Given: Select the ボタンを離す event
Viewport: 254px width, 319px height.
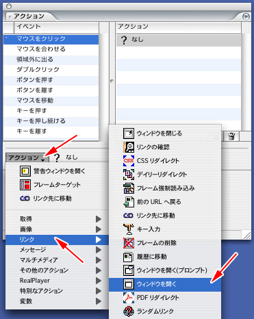Looking at the screenshot, I should 51,90.
